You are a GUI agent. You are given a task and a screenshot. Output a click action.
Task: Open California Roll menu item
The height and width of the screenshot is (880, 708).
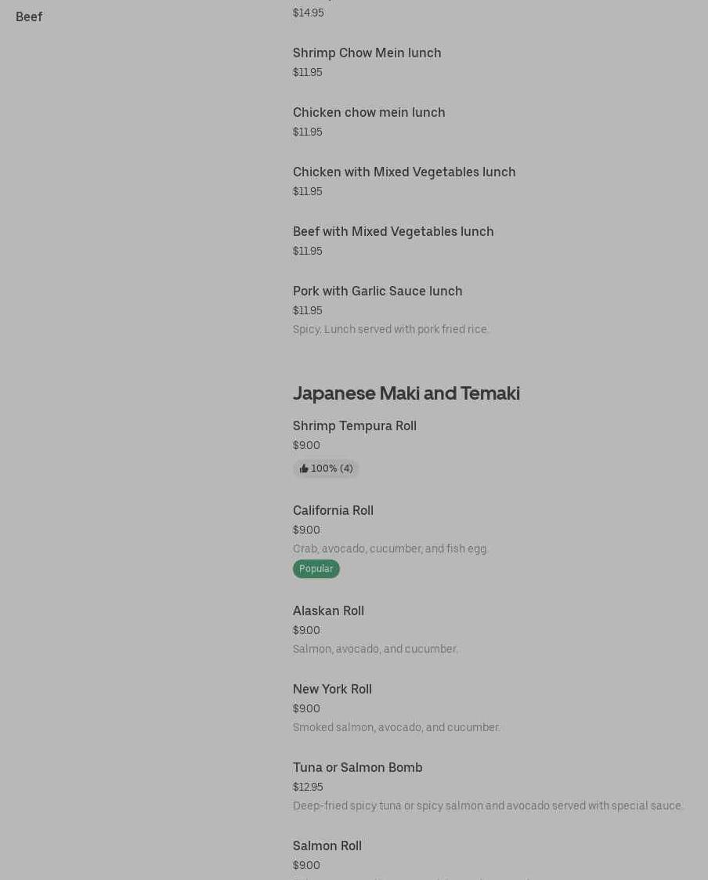click(x=333, y=510)
